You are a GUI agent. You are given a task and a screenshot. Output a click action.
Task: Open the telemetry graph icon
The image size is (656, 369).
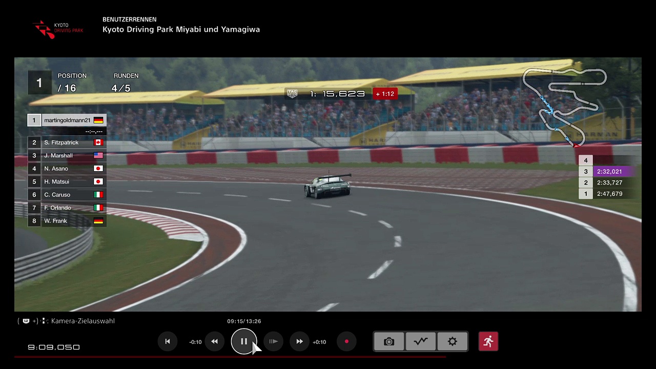(x=421, y=341)
